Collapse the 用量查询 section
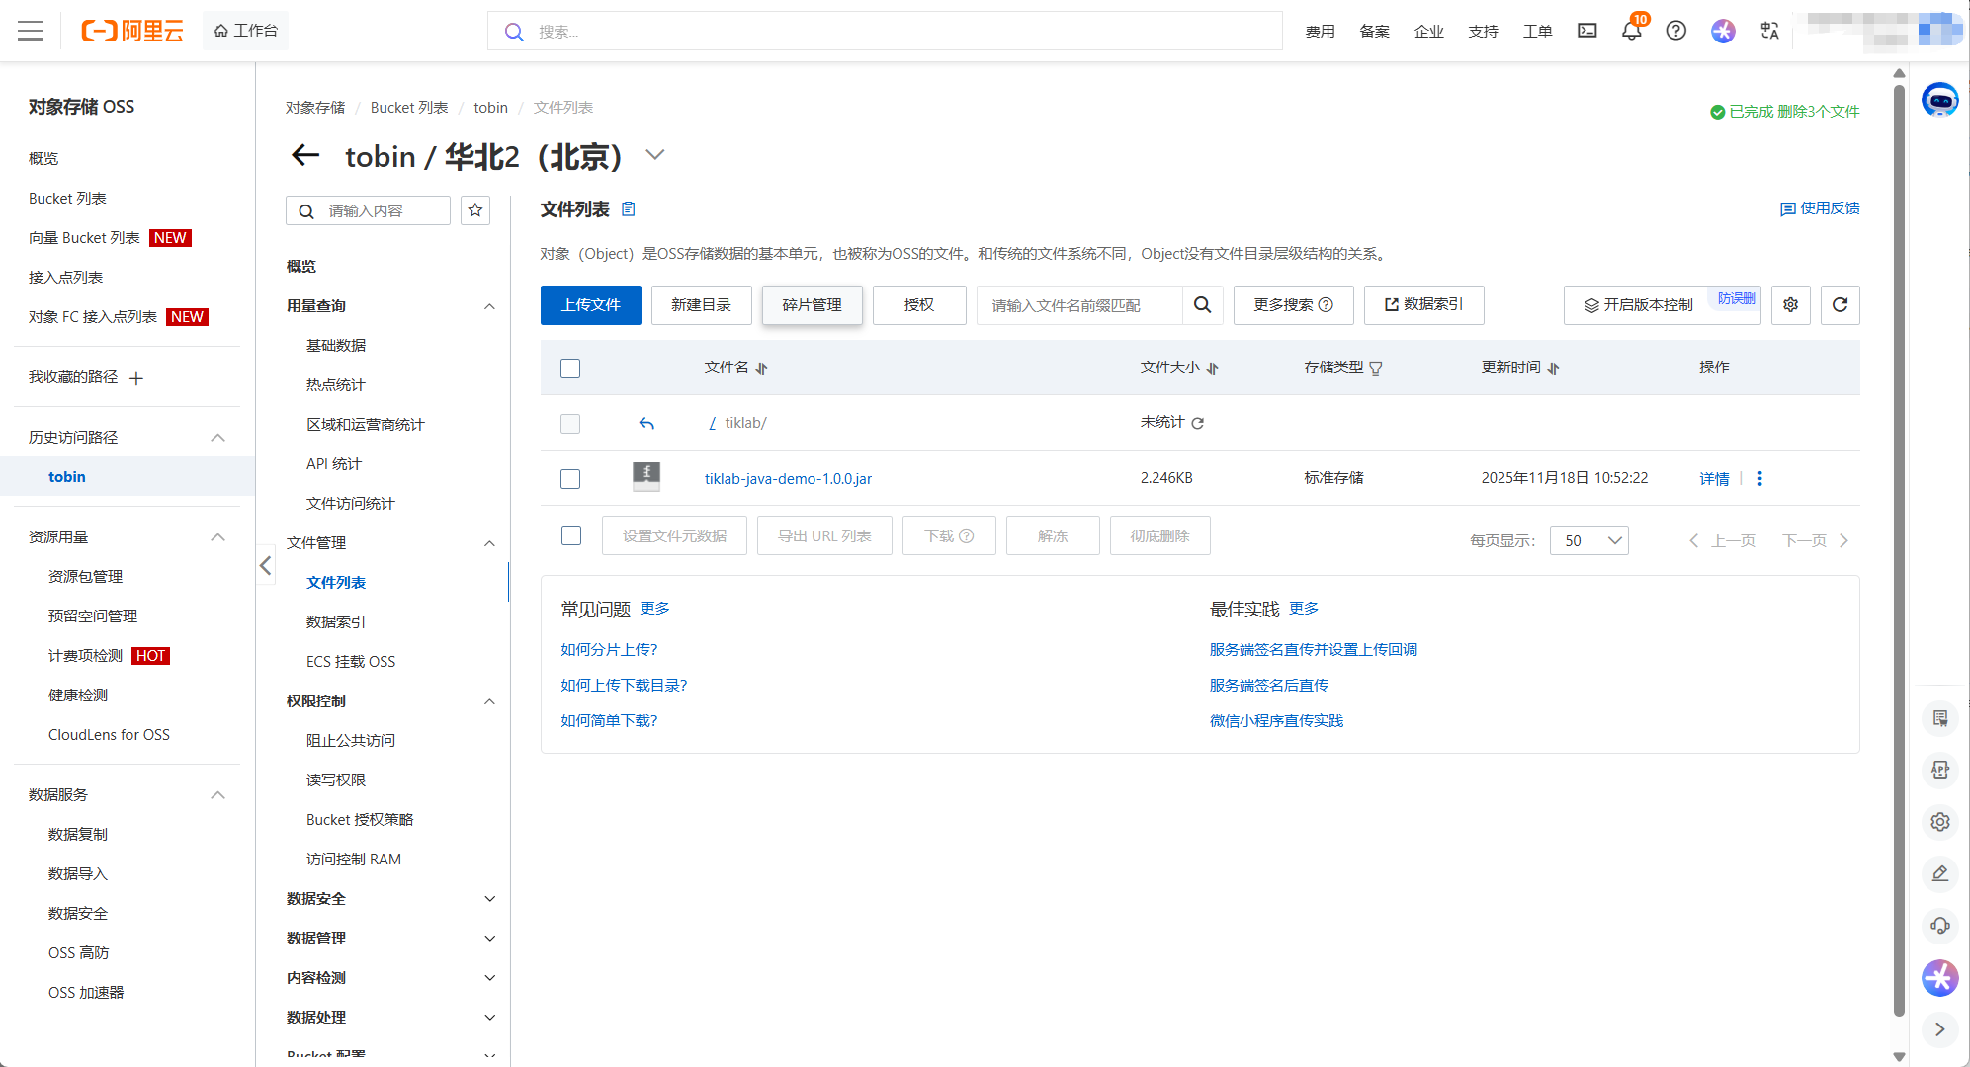The image size is (1970, 1067). [x=489, y=306]
